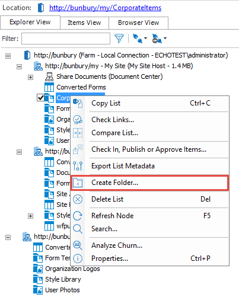Switch to Browser View tab

pos(139,23)
